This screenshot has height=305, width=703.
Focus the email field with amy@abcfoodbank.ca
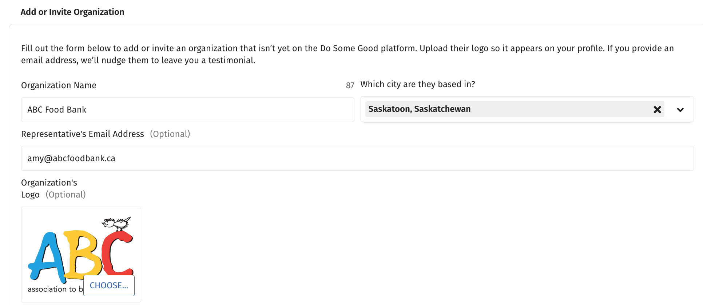(x=357, y=158)
